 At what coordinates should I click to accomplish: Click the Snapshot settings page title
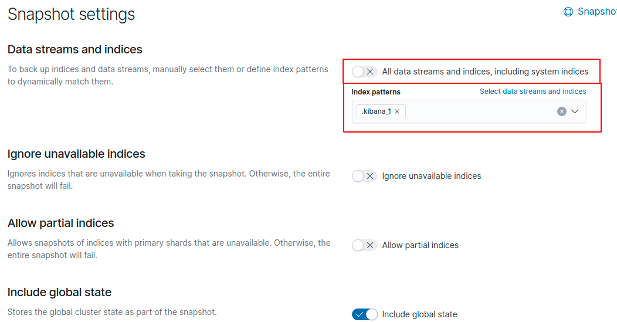tap(71, 14)
